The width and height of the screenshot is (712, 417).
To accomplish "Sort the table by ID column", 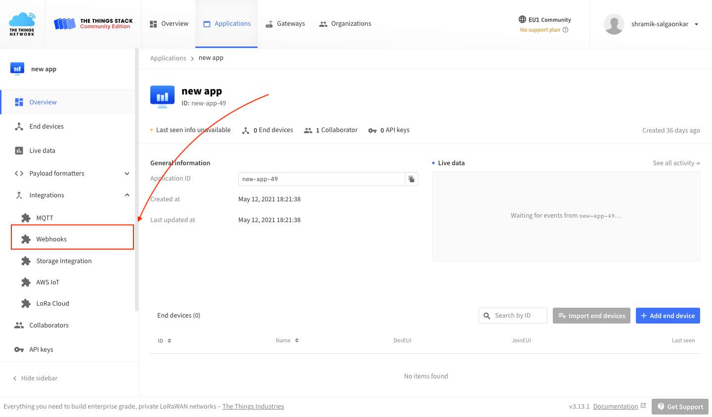I will 165,341.
